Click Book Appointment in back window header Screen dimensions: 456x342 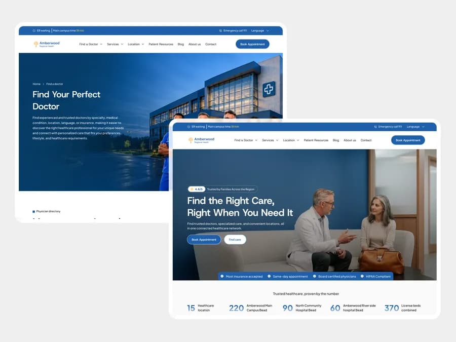pyautogui.click(x=252, y=44)
